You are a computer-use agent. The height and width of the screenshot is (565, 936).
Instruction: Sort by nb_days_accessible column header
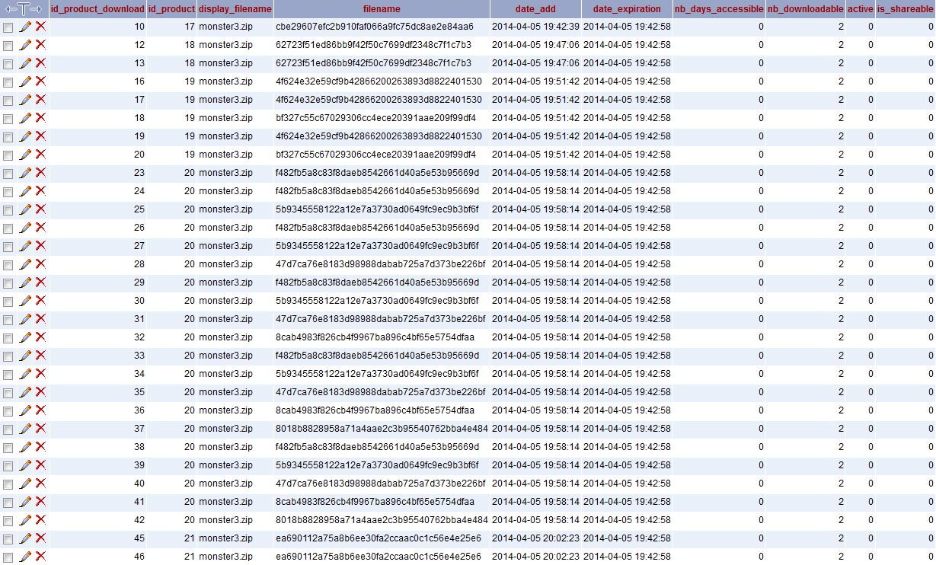pos(719,8)
